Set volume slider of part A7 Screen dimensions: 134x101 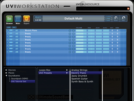[81, 49]
